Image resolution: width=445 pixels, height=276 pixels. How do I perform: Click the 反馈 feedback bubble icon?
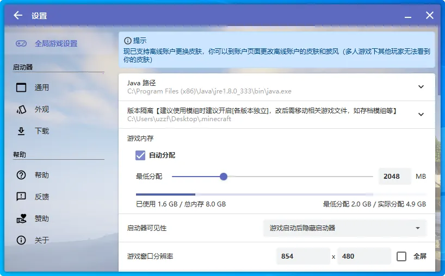(21, 197)
